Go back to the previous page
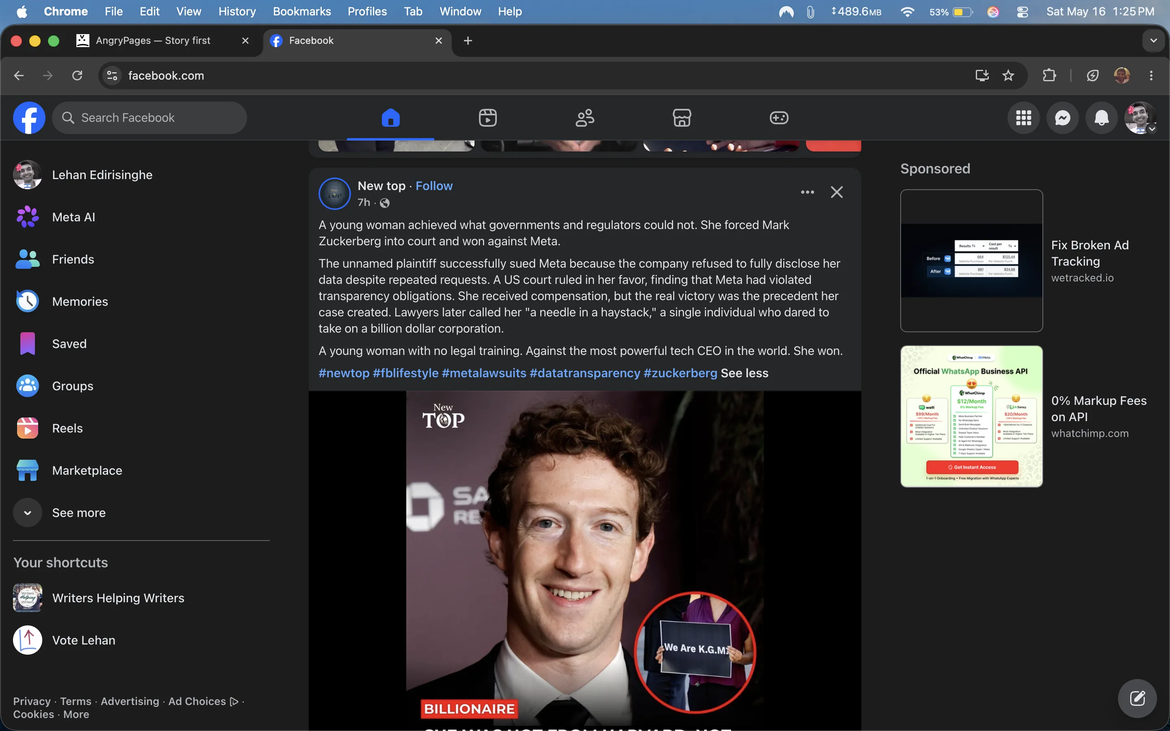This screenshot has height=731, width=1170. click(19, 76)
